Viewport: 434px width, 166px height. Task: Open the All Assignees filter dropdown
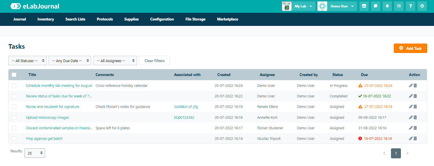[x=115, y=61]
